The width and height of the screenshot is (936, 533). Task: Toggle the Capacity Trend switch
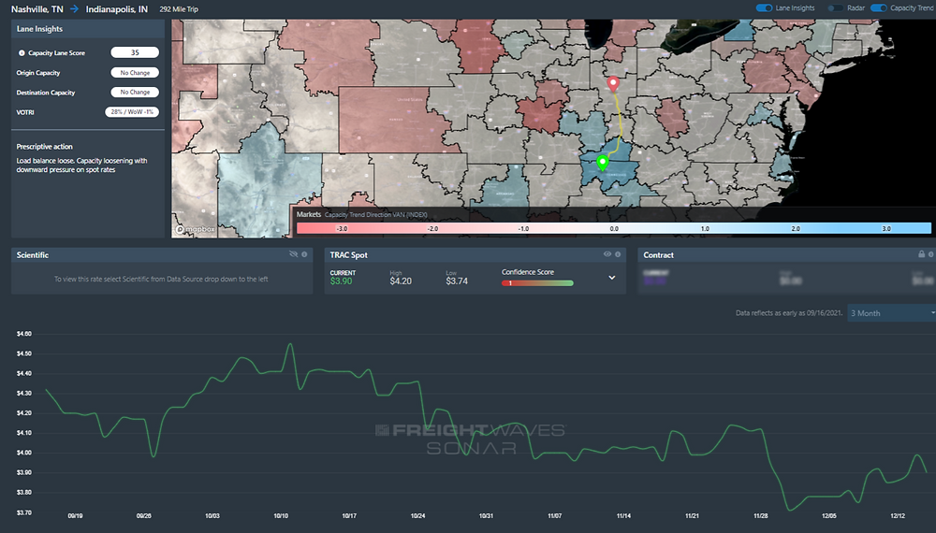pyautogui.click(x=879, y=7)
